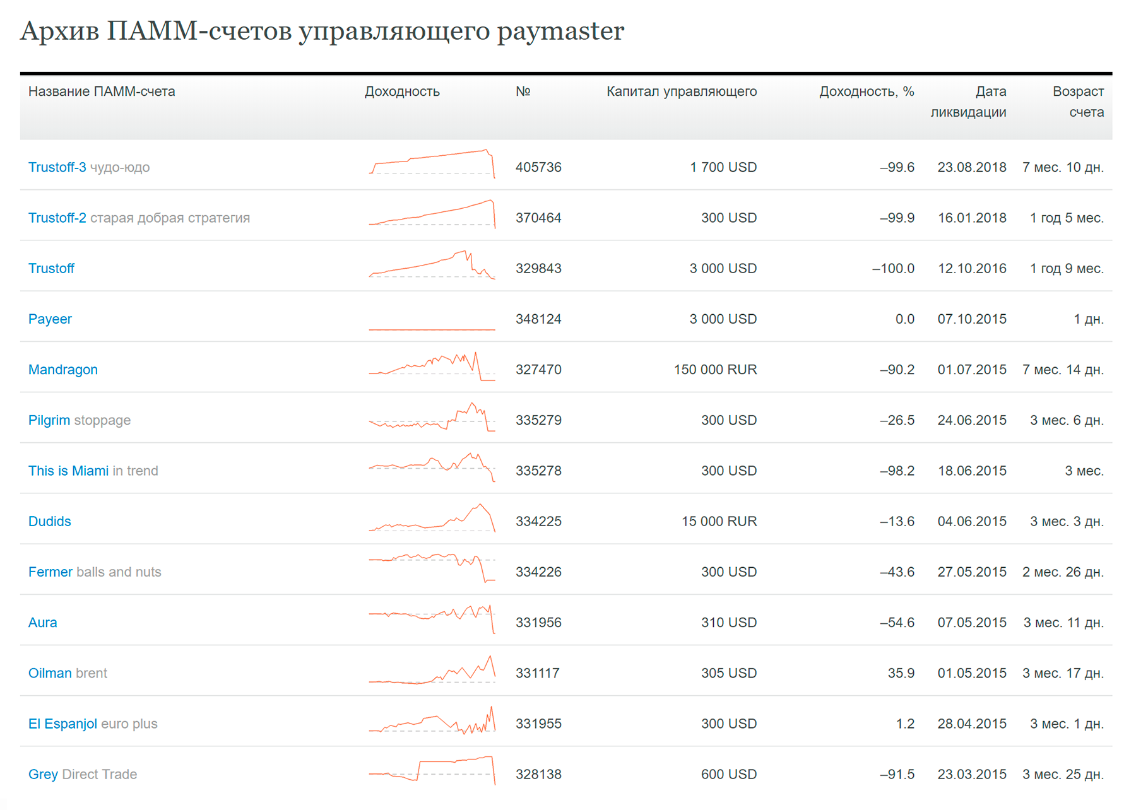Click the Trustoff-3 yield chart thumbnail
The image size is (1136, 810).
point(432,164)
